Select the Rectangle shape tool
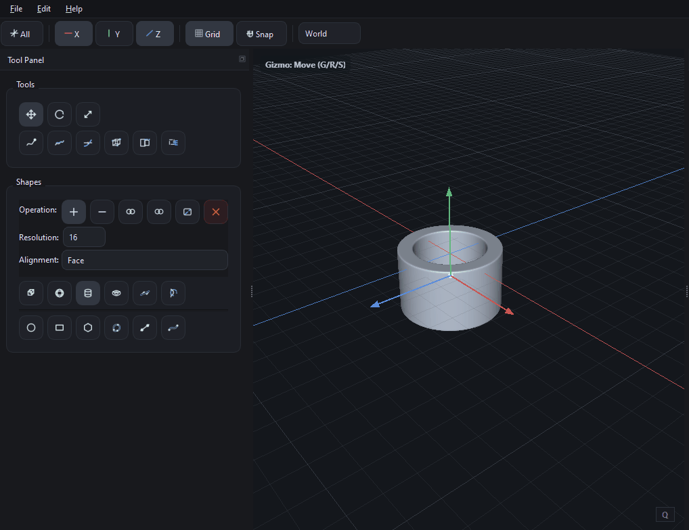689x530 pixels. point(59,328)
